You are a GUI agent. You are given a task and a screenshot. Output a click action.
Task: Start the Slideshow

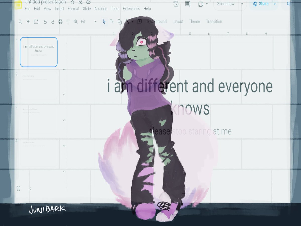pyautogui.click(x=226, y=4)
